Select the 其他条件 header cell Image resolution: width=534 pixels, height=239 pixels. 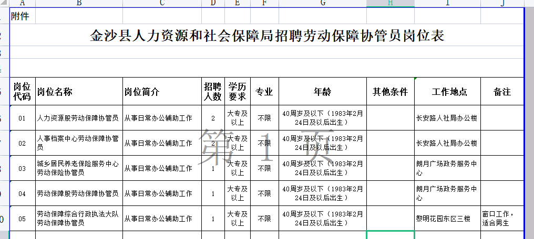(x=391, y=92)
